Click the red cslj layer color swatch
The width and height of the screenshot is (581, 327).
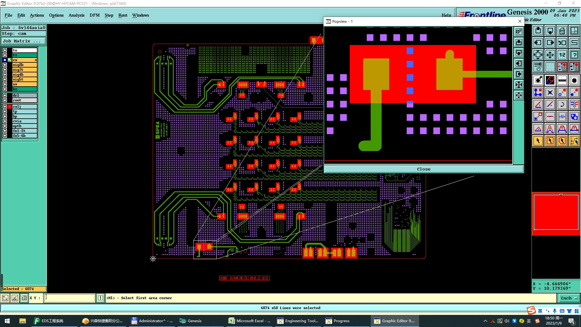(x=10, y=107)
